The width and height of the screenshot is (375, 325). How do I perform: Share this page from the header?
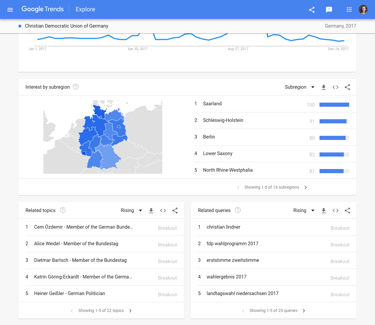pyautogui.click(x=312, y=9)
